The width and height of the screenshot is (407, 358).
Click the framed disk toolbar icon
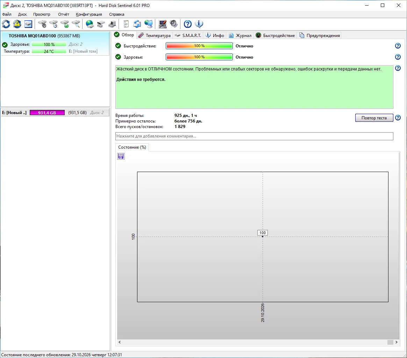coord(28,24)
